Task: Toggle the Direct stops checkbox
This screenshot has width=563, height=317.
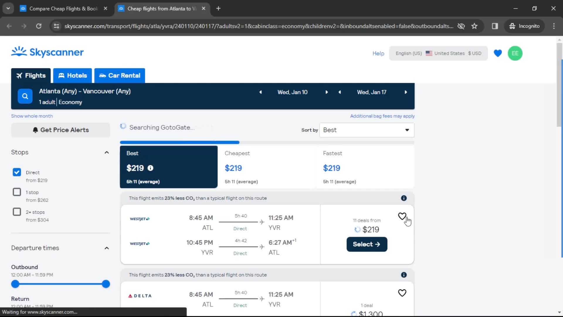Action: click(x=17, y=172)
